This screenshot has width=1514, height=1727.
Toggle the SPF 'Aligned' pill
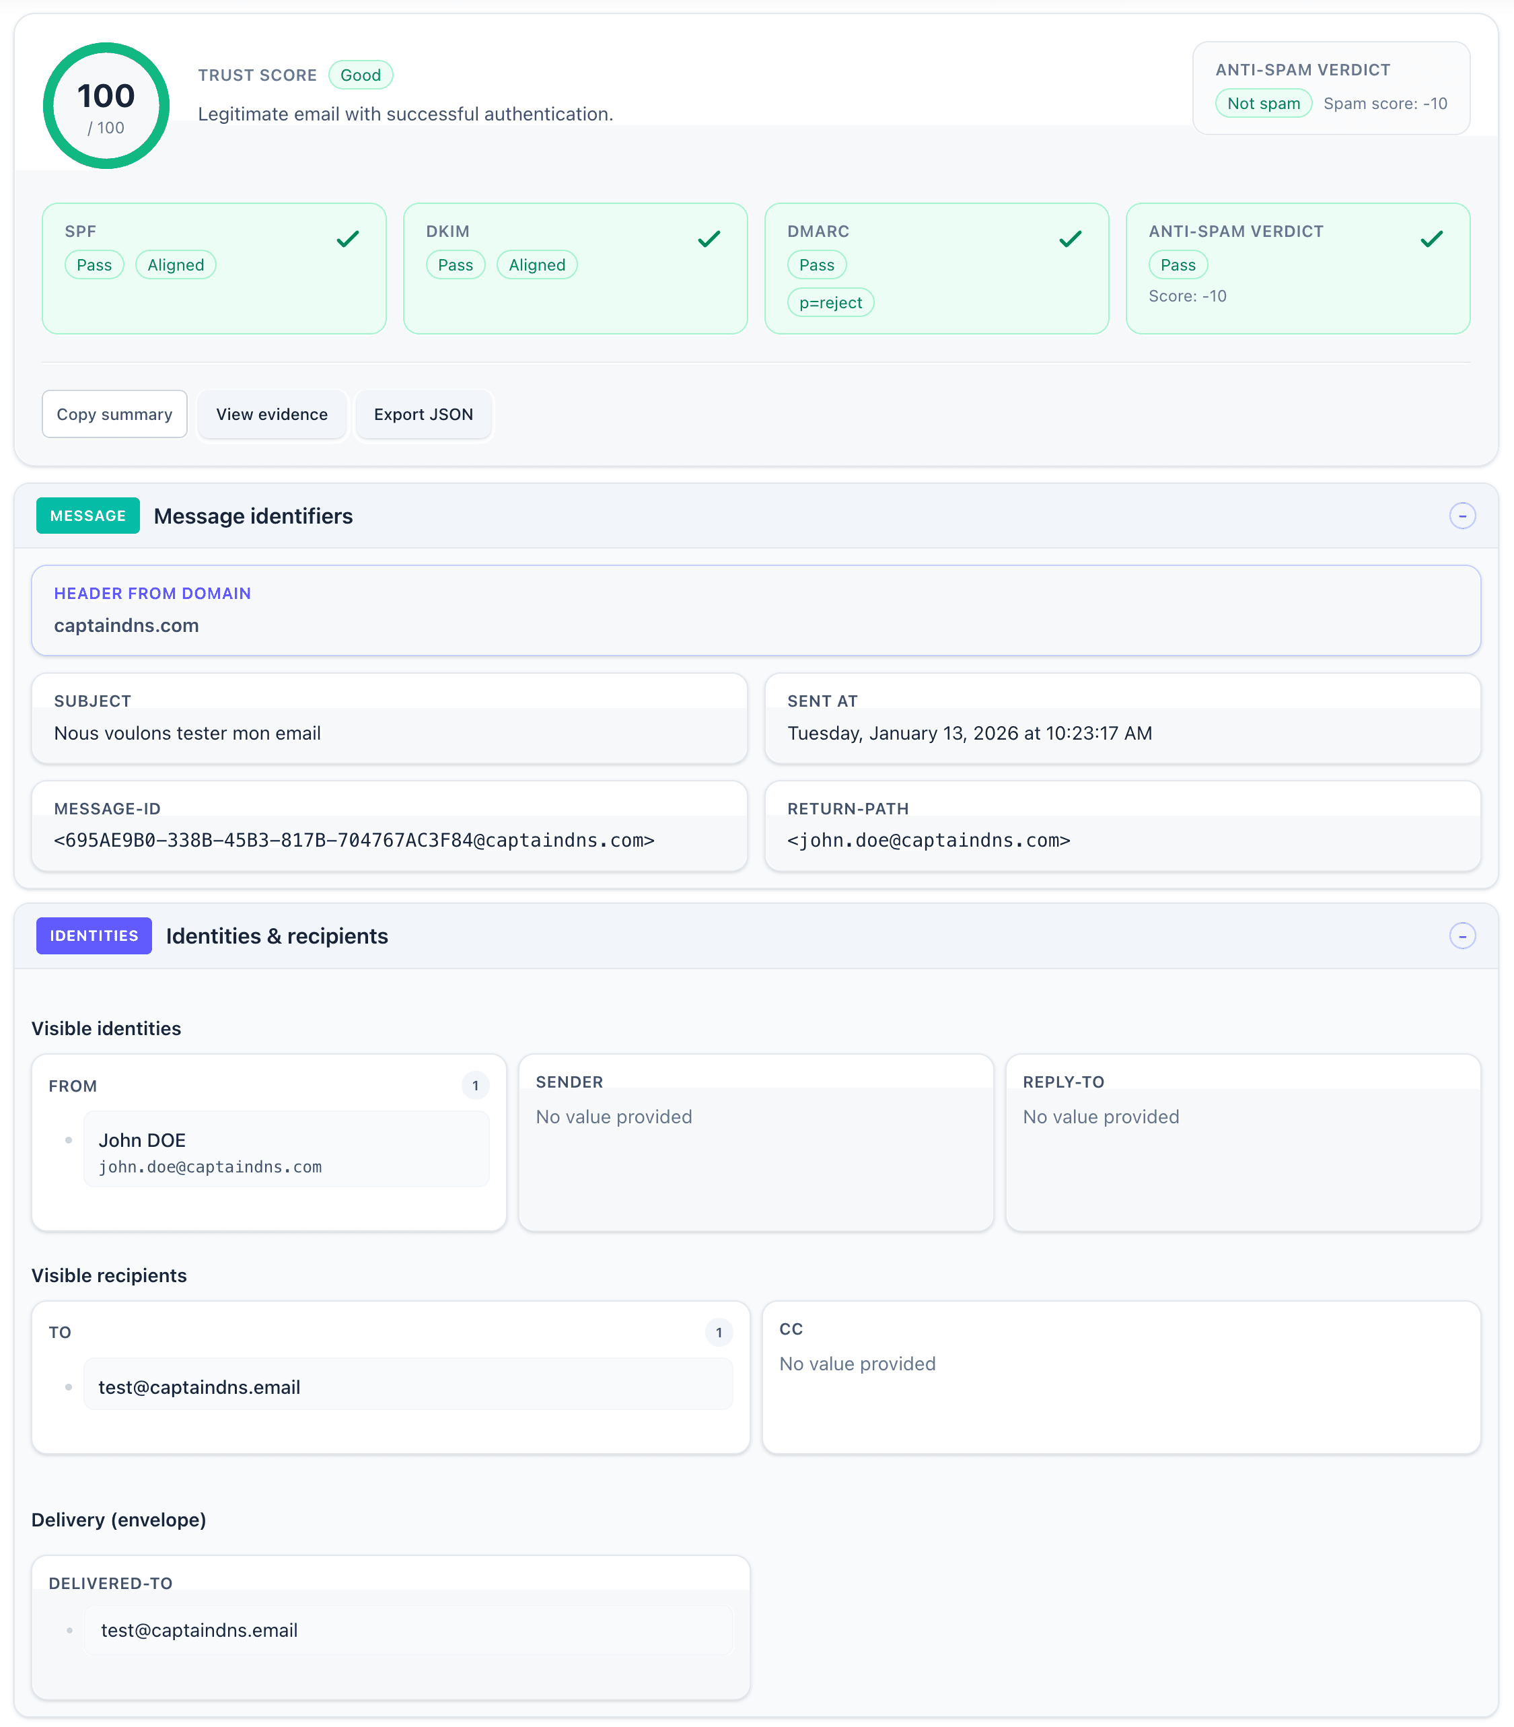click(x=176, y=265)
